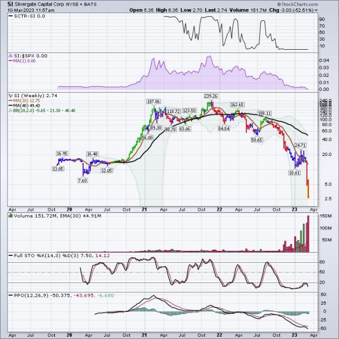Screen dimensions: 339x339
Task: Click the 10.81 price label
Action: 294,173
